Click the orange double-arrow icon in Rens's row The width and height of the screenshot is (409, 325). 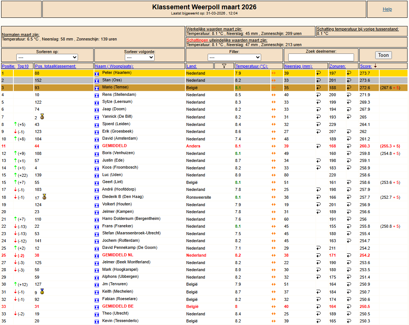coord(274,95)
